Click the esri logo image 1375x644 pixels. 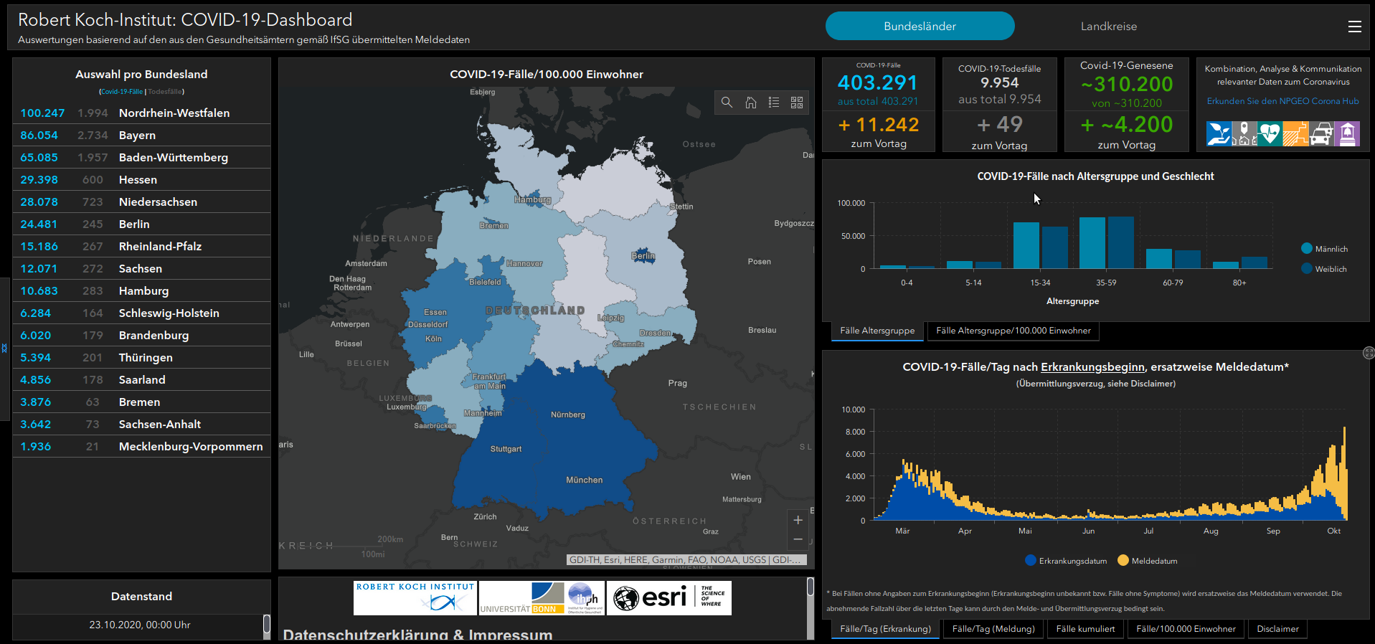(x=668, y=597)
